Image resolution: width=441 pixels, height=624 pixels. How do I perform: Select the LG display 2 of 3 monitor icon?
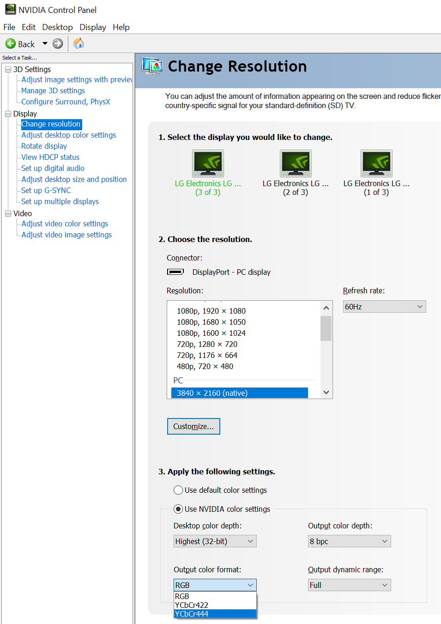pyautogui.click(x=296, y=164)
